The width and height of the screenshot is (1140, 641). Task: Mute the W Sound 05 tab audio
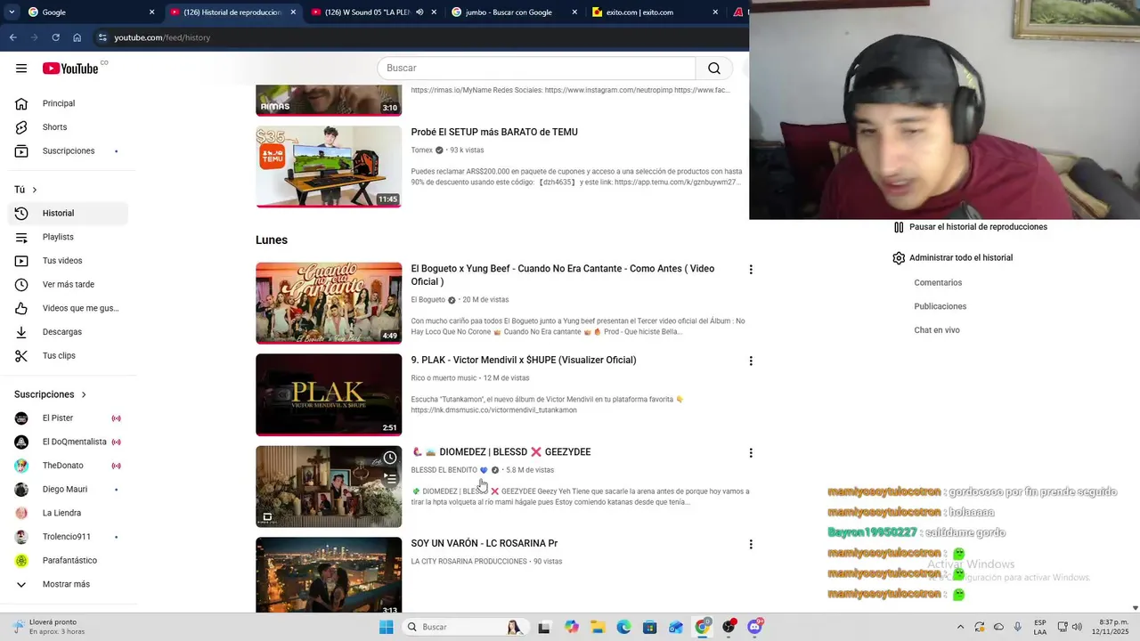(419, 12)
